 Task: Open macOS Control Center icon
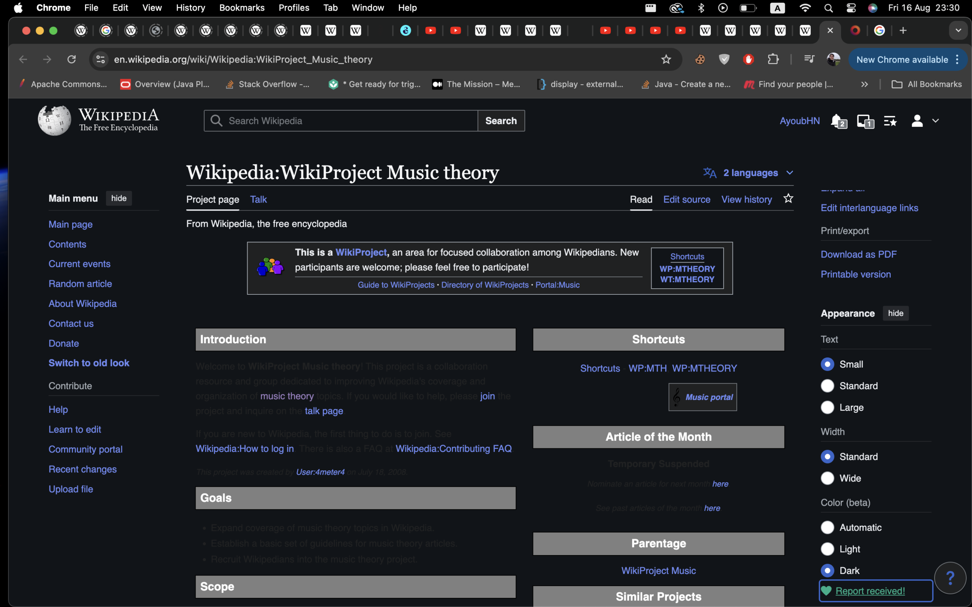coord(851,8)
